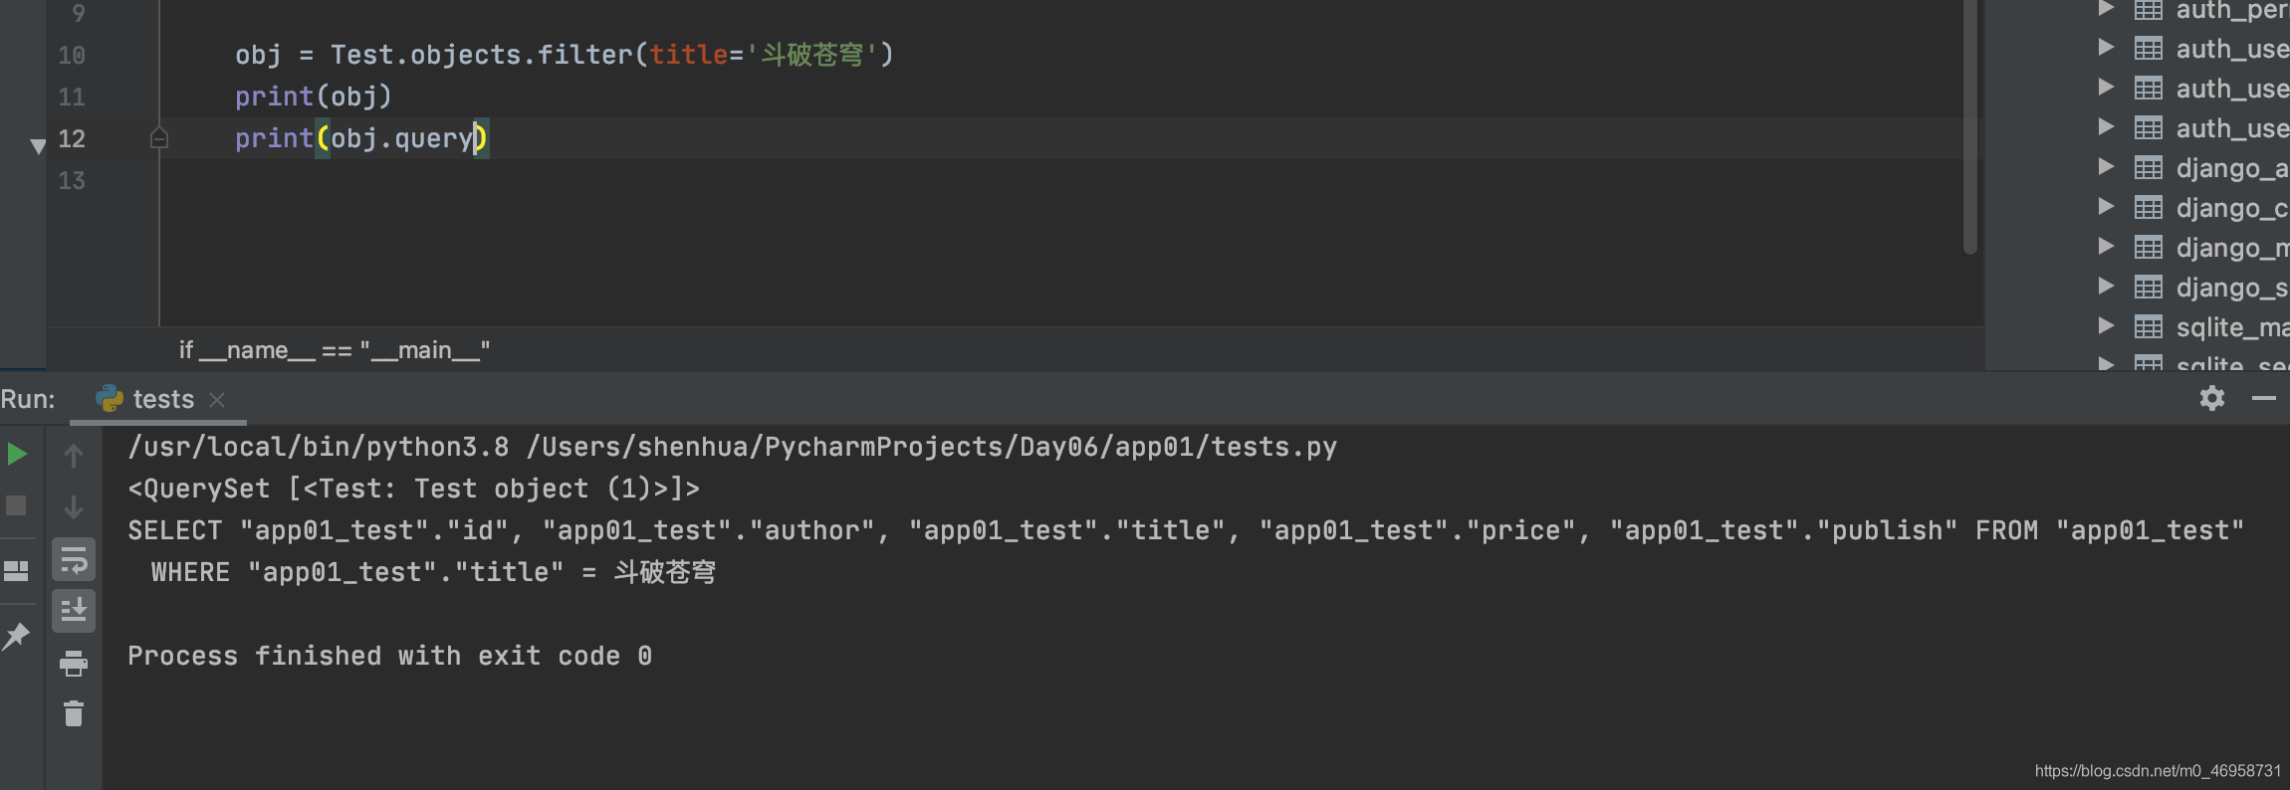This screenshot has height=790, width=2290.
Task: Expand the auth_per table node
Action: pos(2106,9)
